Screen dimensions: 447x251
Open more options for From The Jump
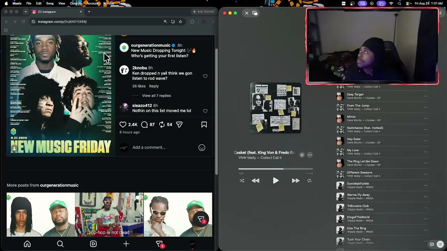click(x=426, y=107)
